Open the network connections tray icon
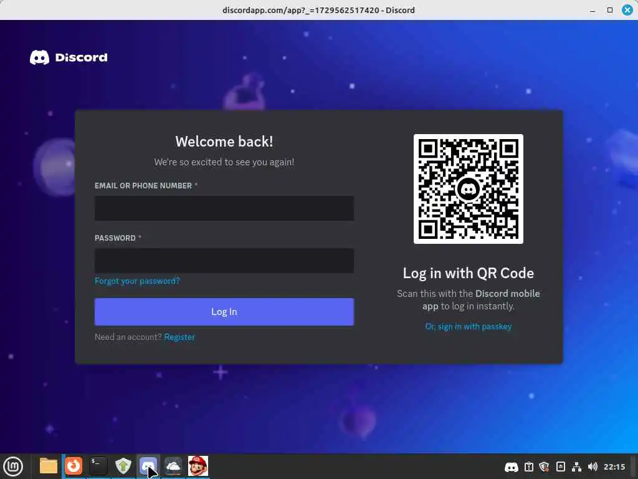Image resolution: width=638 pixels, height=479 pixels. (576, 467)
